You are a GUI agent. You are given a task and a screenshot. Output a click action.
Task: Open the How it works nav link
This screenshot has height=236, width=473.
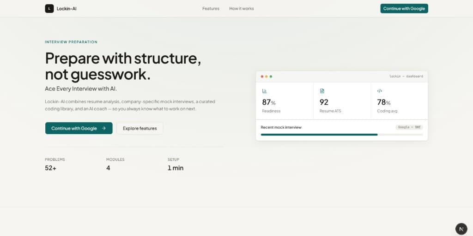click(242, 8)
